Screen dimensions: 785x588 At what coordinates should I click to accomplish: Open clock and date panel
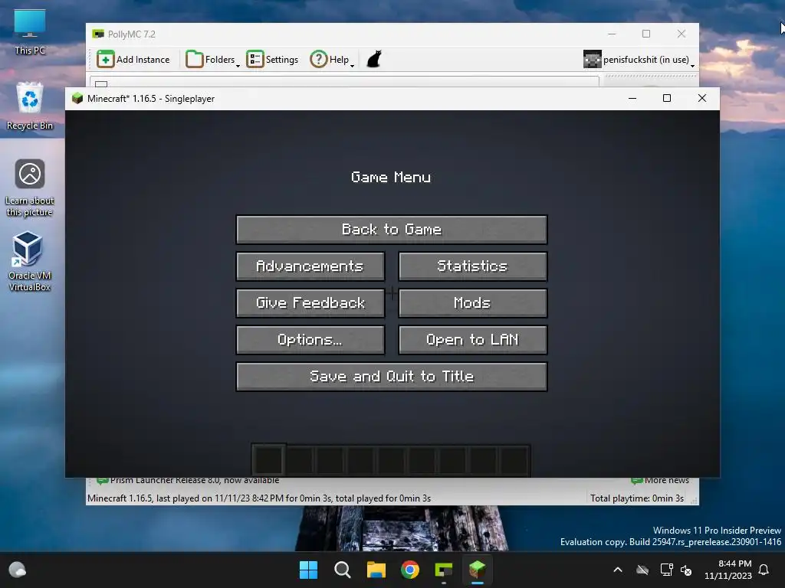pyautogui.click(x=728, y=570)
